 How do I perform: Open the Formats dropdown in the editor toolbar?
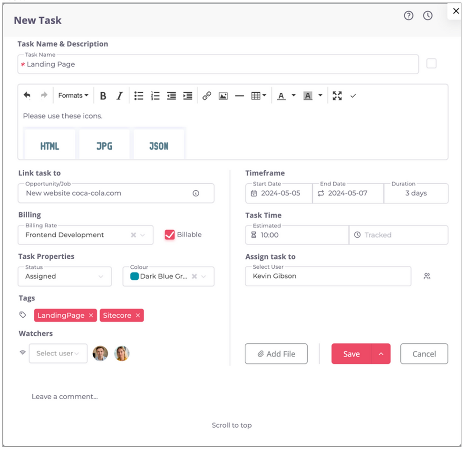pyautogui.click(x=72, y=95)
